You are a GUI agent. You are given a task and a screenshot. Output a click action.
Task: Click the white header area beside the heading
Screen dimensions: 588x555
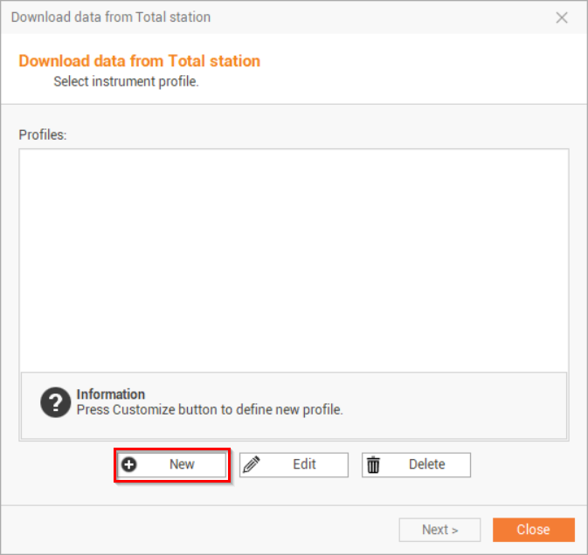click(x=419, y=70)
